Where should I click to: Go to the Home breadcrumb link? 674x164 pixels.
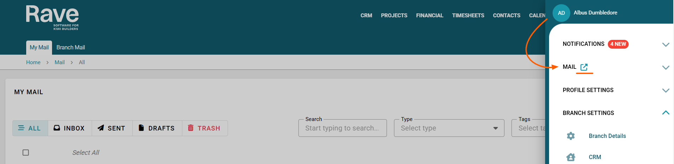(x=33, y=62)
